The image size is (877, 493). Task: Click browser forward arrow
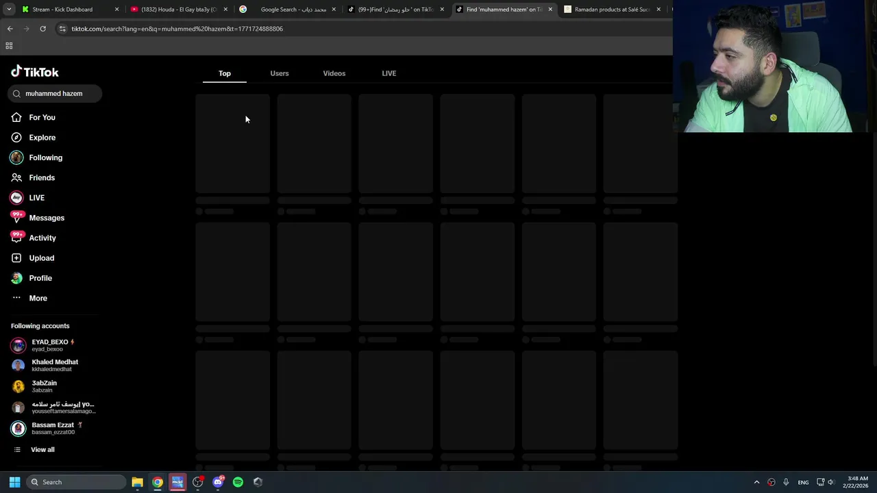pos(26,29)
